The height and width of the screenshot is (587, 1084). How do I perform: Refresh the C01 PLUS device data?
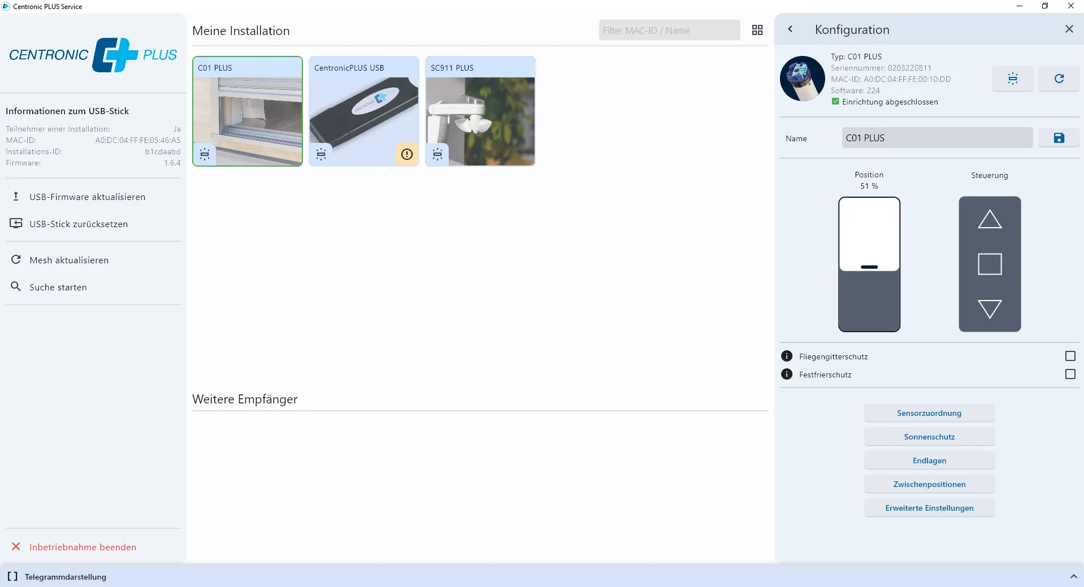click(x=1059, y=79)
